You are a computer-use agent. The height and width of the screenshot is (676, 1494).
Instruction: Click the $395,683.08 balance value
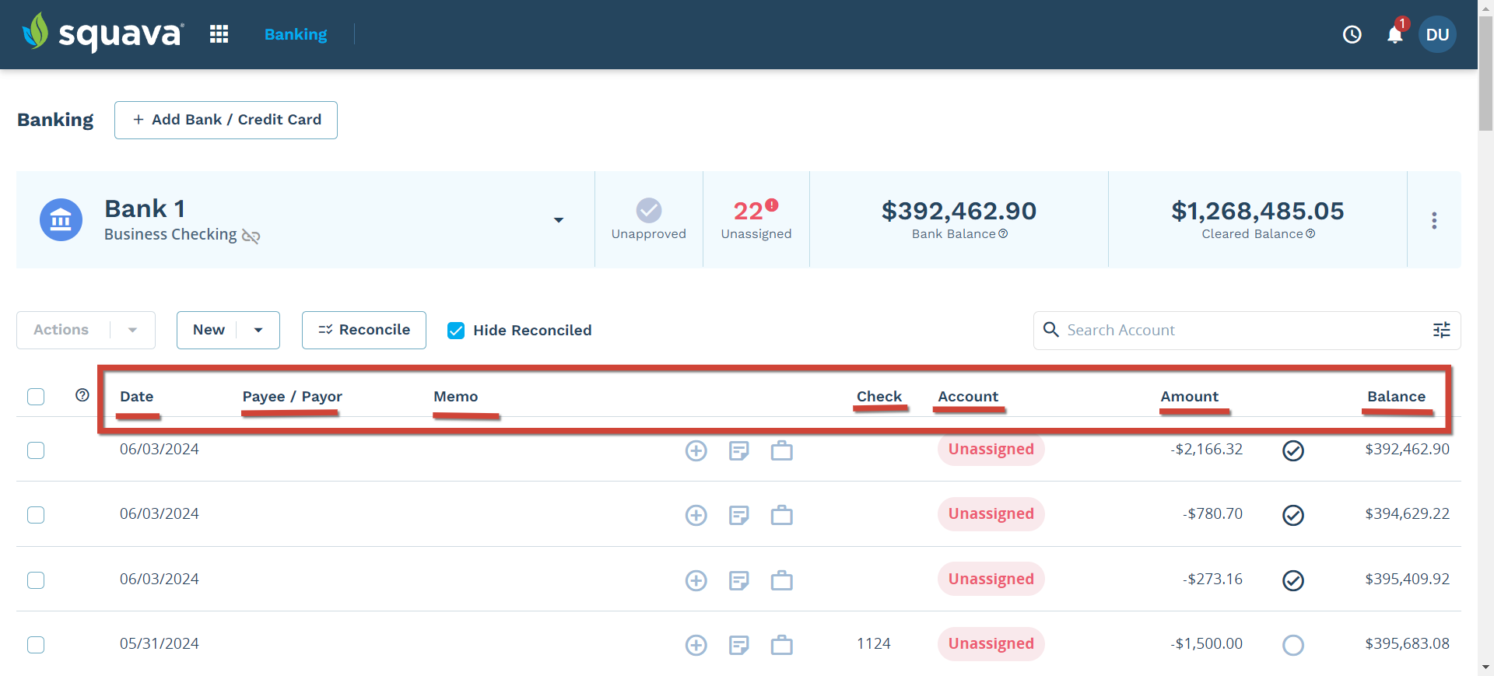tap(1407, 643)
